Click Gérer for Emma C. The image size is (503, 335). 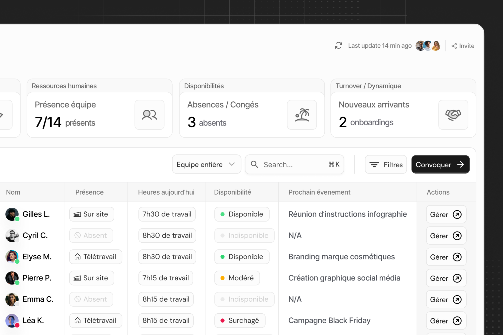click(446, 299)
